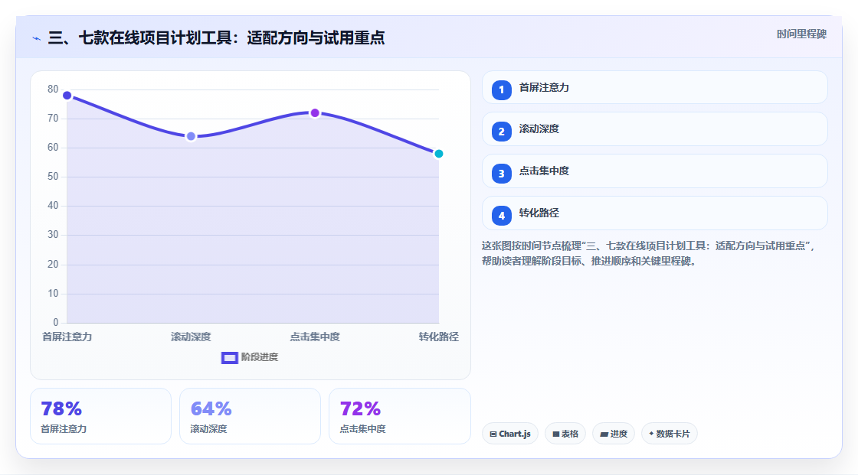This screenshot has height=475, width=858.
Task: Click the icon on the 数据卡片 tag
Action: point(651,434)
